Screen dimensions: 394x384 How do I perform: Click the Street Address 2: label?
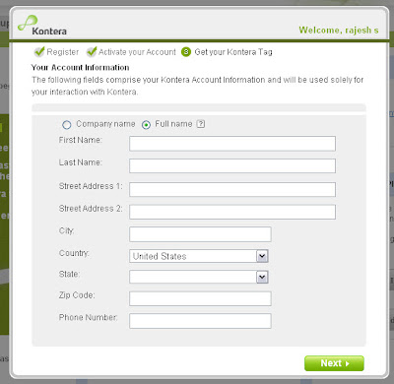[x=91, y=209]
